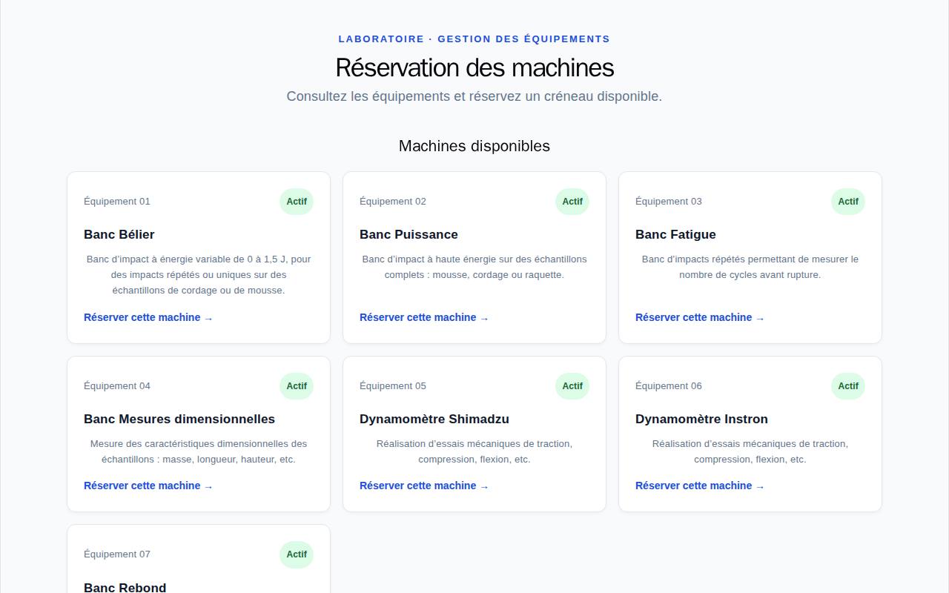The width and height of the screenshot is (949, 593).
Task: Click the Banc Mesures dimensionnelles description
Action: pyautogui.click(x=199, y=451)
